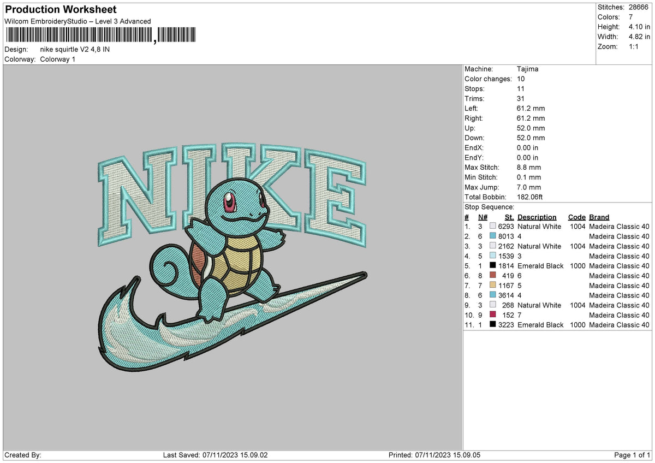The height and width of the screenshot is (463, 655).
Task: Click the Nike Squirtle embroidery design preview
Action: (x=232, y=258)
